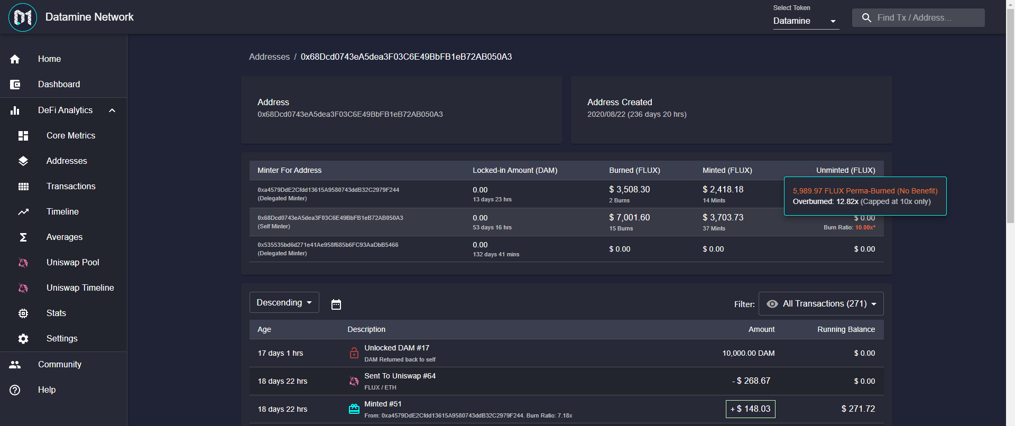1015x426 pixels.
Task: Open delegated minter 0x535535bd6d address
Action: pos(328,245)
